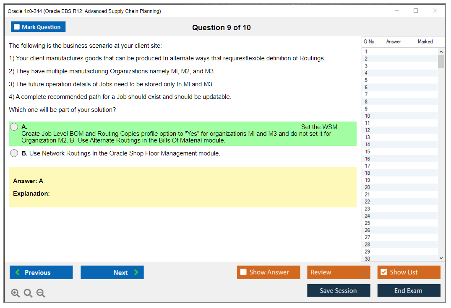Click the End Exam button
This screenshot has height=308, width=451.
click(x=409, y=290)
